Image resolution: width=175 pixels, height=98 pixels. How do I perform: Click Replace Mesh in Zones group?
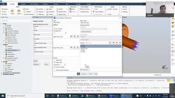pyautogui.click(x=62, y=12)
